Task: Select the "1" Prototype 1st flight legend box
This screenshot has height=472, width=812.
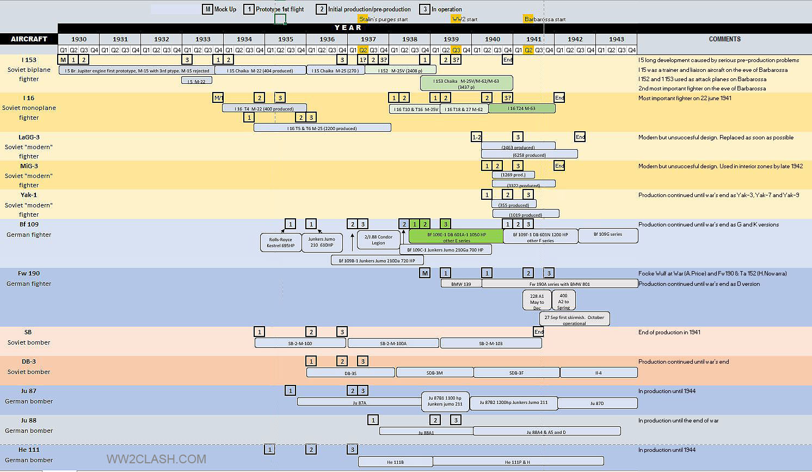Action: (249, 9)
